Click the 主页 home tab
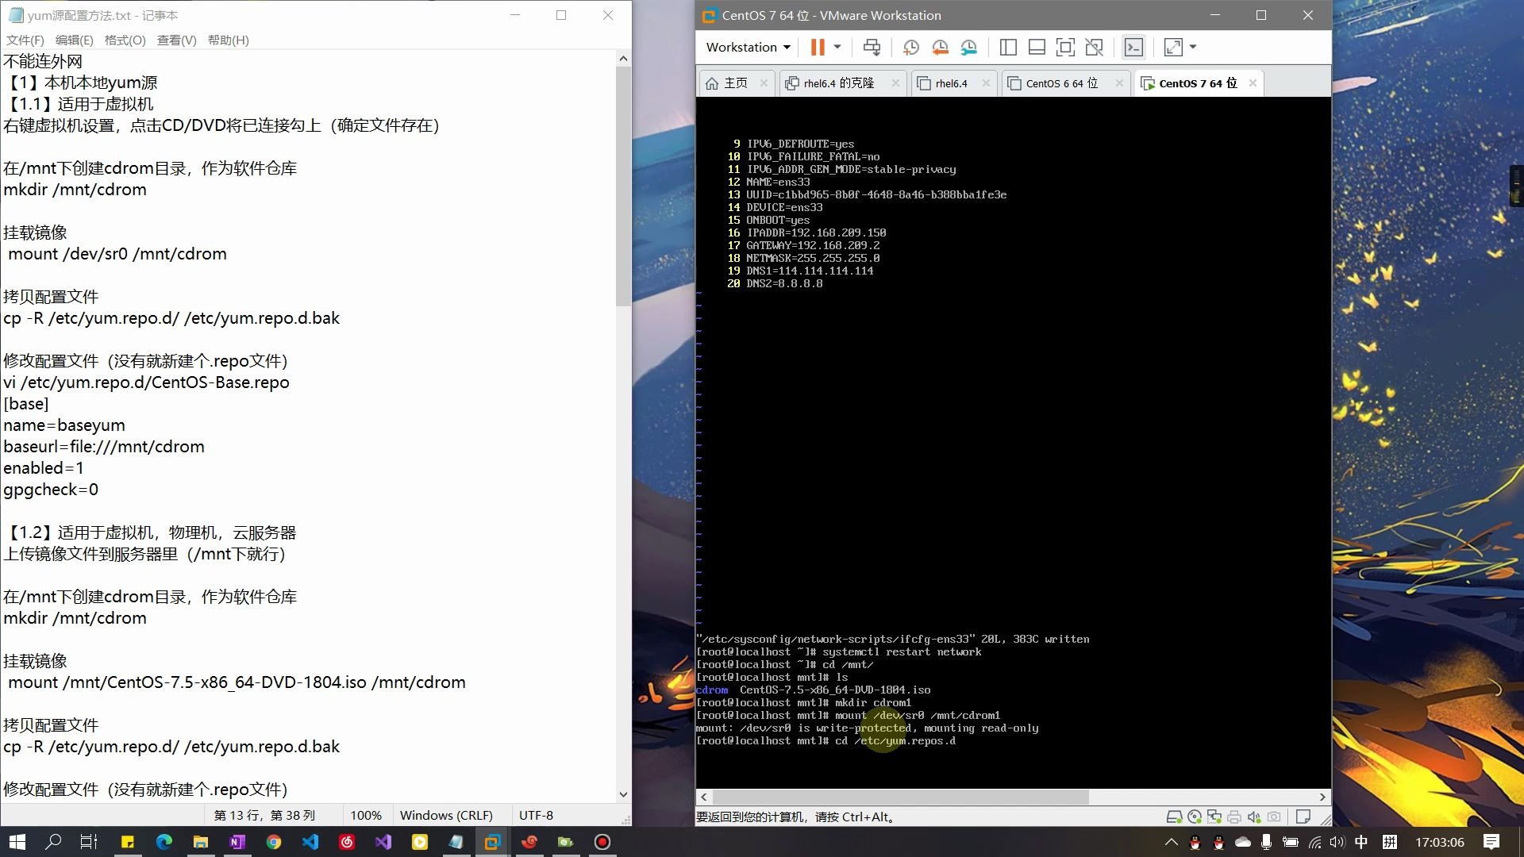1524x857 pixels. point(733,83)
